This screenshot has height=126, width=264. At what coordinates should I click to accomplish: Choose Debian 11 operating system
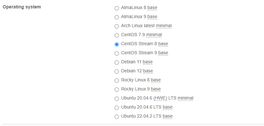tap(117, 62)
